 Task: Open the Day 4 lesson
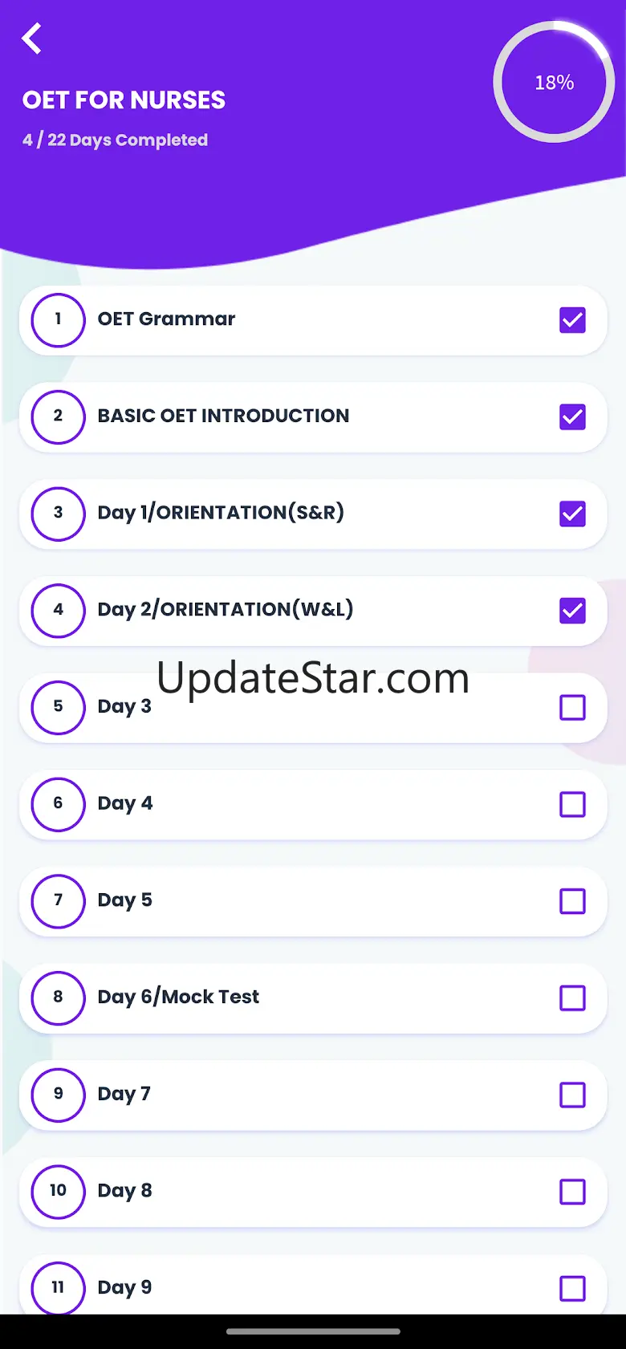point(125,803)
